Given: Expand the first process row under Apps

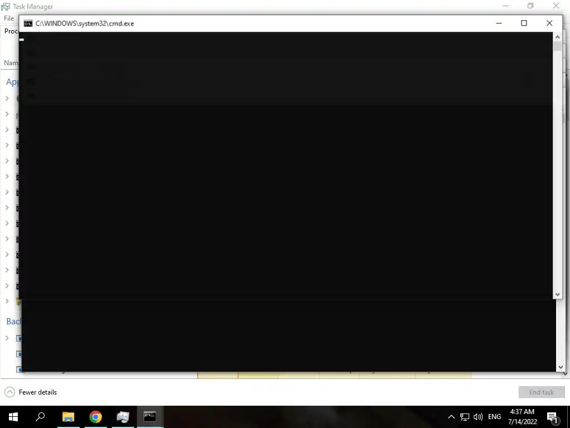Looking at the screenshot, I should [7, 98].
